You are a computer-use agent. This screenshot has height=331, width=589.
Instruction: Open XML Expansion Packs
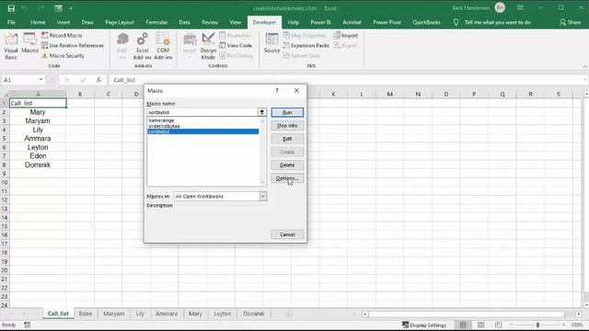tap(306, 45)
